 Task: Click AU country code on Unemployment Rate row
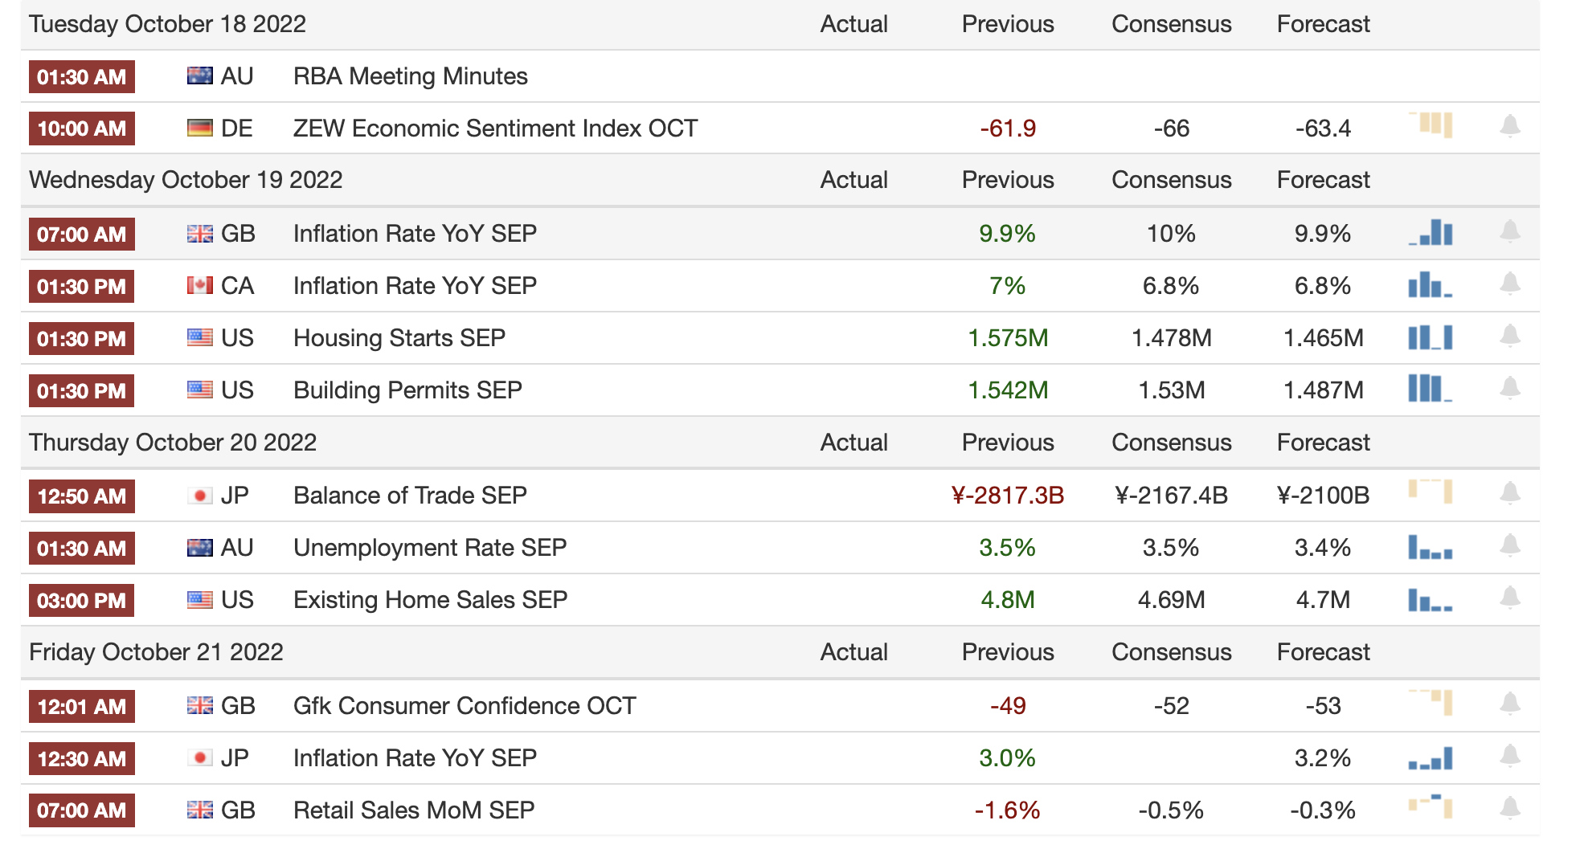[x=237, y=548]
